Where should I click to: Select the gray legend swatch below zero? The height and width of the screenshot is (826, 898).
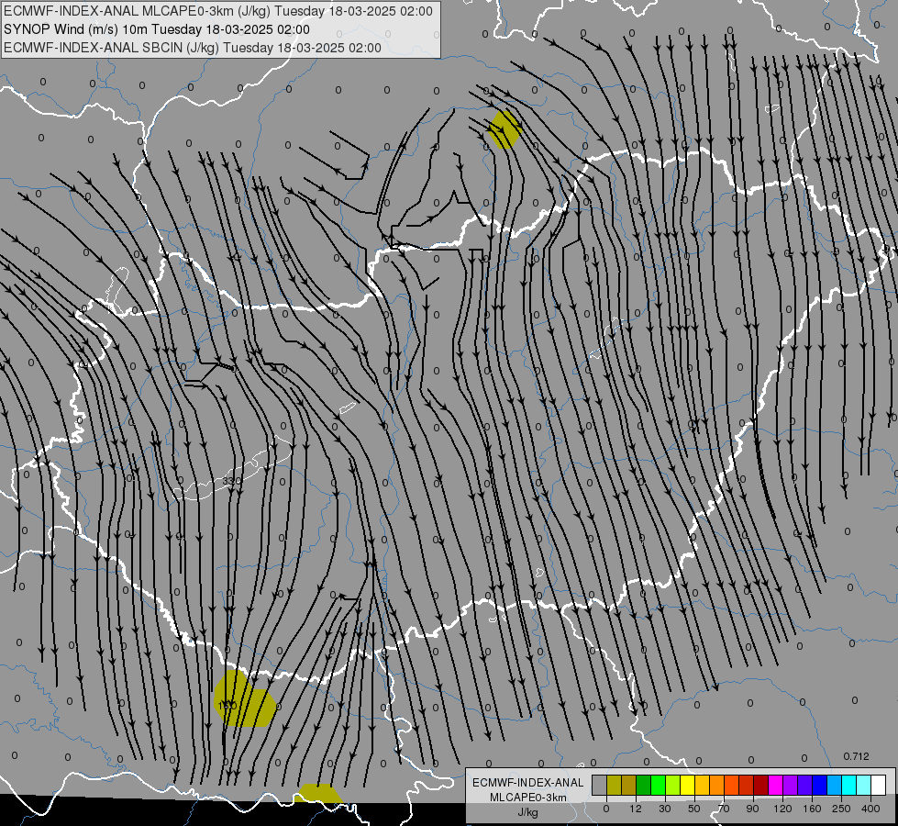tap(600, 785)
